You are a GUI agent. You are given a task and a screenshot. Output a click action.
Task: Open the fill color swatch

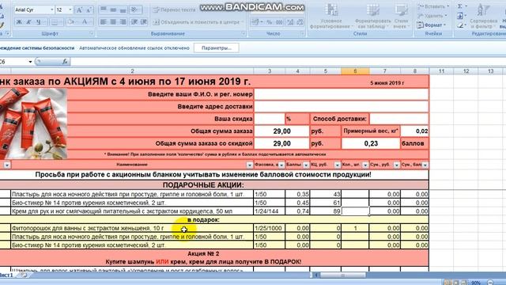[x=70, y=22]
